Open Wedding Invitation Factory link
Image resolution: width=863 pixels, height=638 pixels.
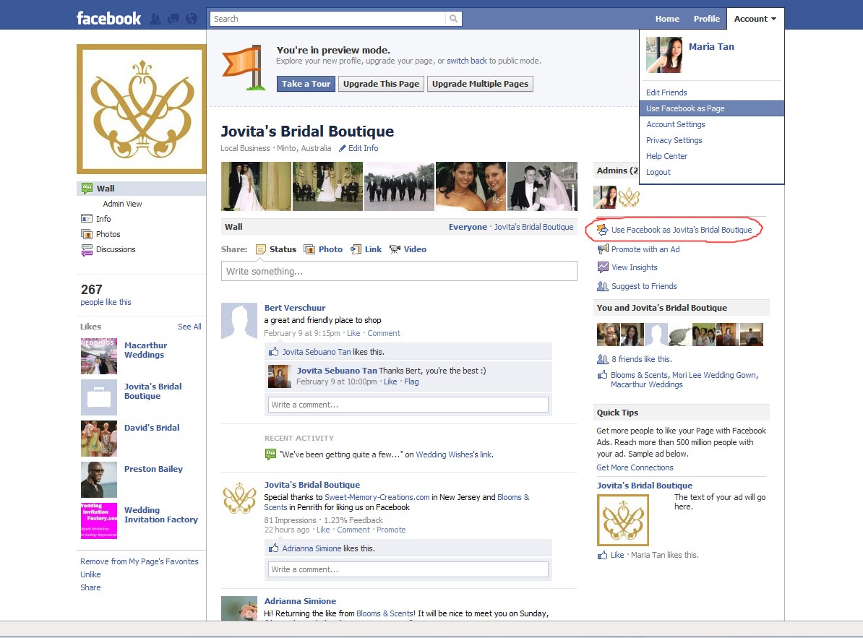(160, 514)
